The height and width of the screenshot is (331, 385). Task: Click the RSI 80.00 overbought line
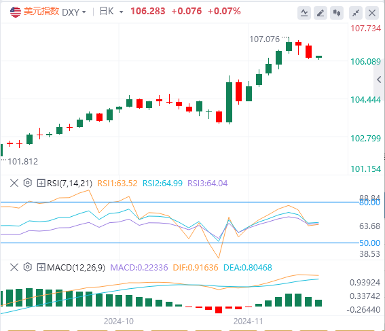point(180,203)
